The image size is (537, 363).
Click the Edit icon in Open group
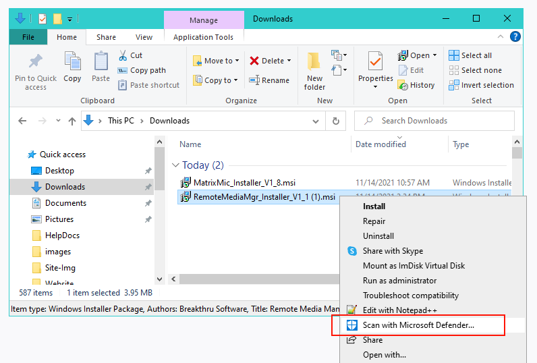[x=403, y=70]
